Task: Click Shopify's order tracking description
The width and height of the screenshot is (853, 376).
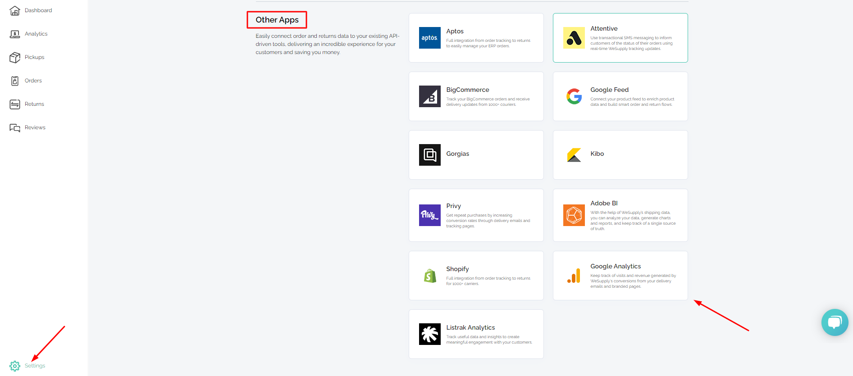Action: point(488,281)
